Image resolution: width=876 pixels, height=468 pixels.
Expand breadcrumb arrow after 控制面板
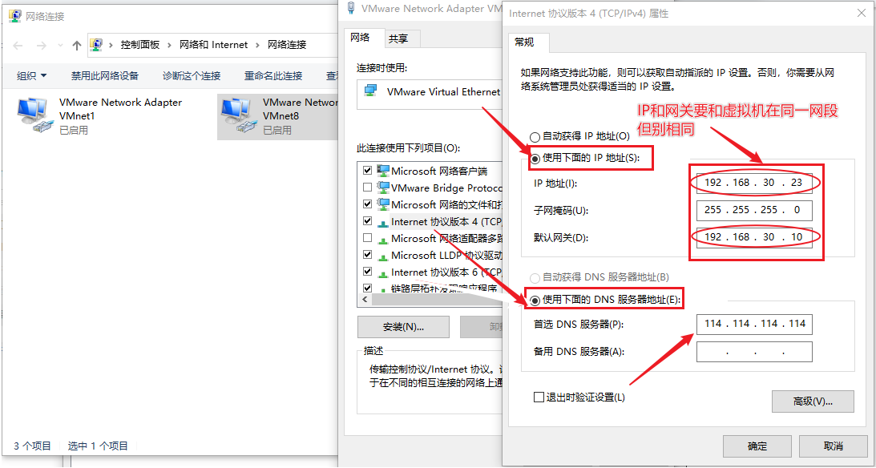(170, 45)
